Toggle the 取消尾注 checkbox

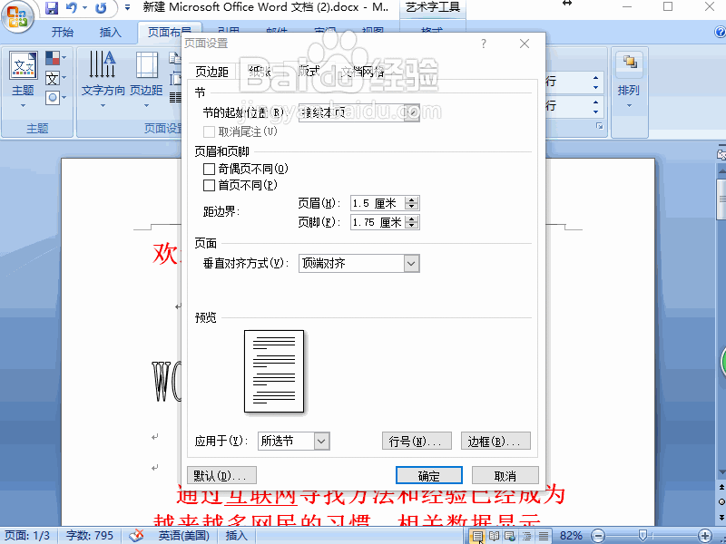pos(209,131)
